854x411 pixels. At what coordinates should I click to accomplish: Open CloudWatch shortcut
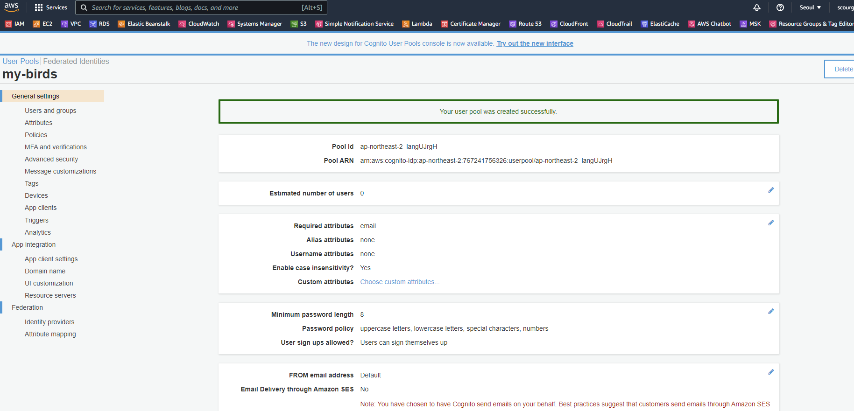199,24
